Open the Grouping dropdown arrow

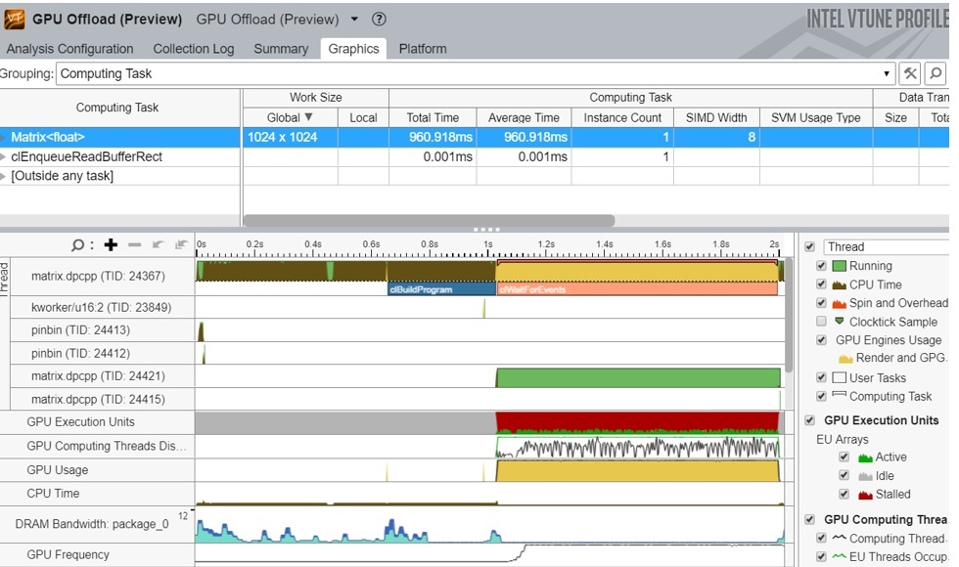point(887,73)
